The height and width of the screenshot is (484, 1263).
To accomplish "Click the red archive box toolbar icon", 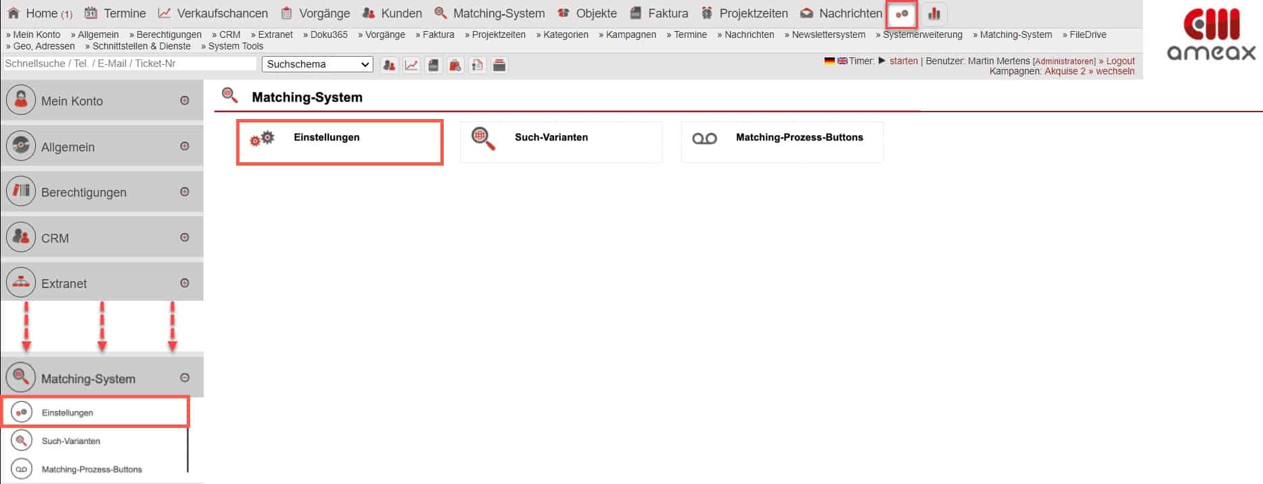I will click(x=499, y=65).
